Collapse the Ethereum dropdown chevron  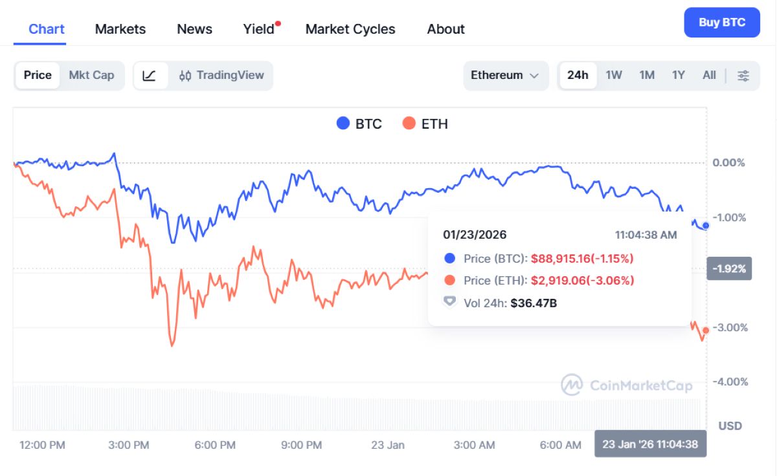(535, 76)
